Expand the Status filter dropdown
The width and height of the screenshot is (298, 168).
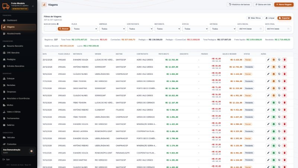195,29
